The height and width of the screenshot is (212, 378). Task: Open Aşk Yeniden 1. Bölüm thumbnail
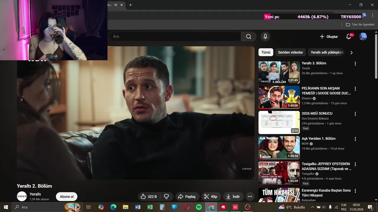click(279, 148)
